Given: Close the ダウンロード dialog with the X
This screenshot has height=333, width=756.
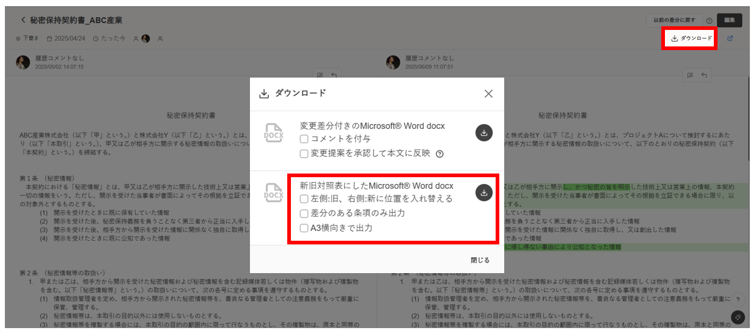Looking at the screenshot, I should pyautogui.click(x=488, y=93).
